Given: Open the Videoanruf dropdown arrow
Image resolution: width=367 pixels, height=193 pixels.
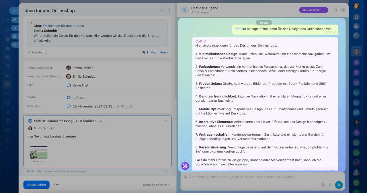Looking at the screenshot, I should click(325, 10).
